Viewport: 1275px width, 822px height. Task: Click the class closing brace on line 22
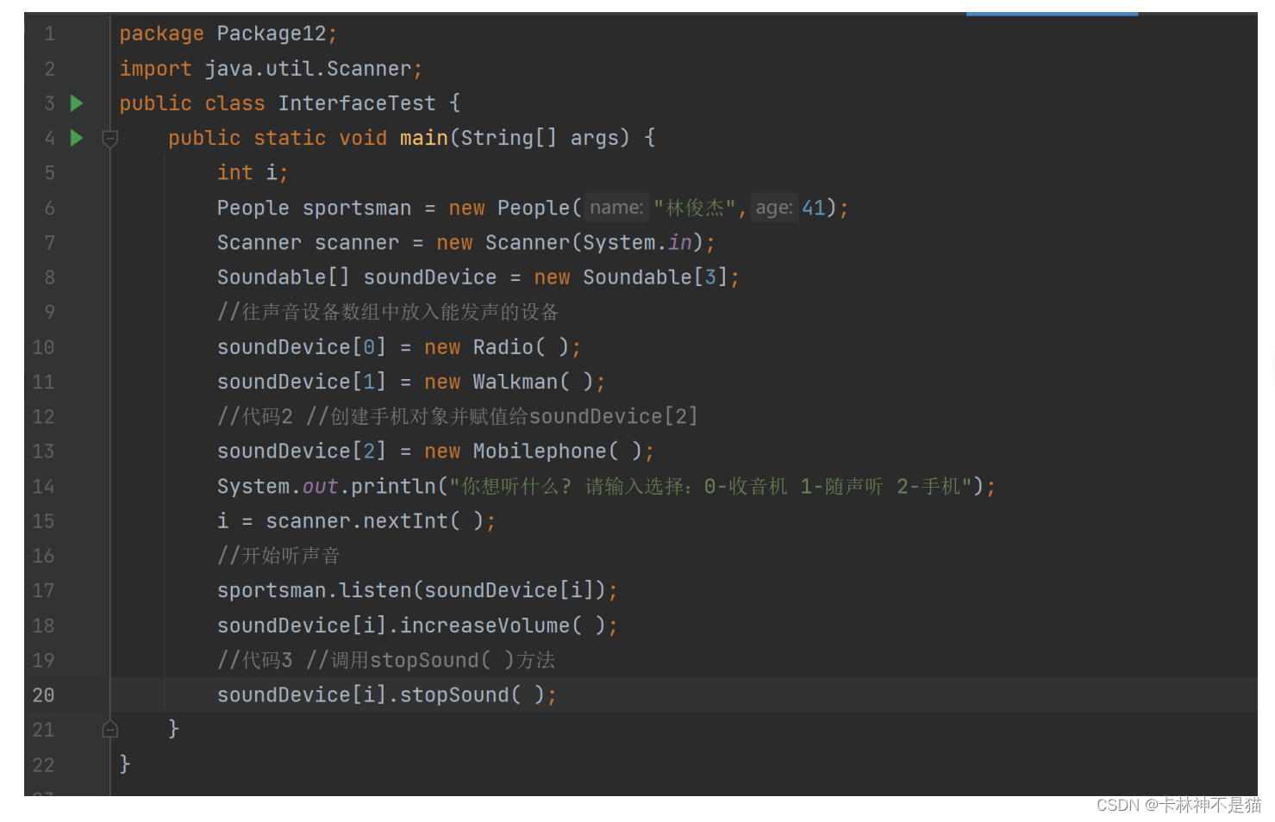point(125,764)
